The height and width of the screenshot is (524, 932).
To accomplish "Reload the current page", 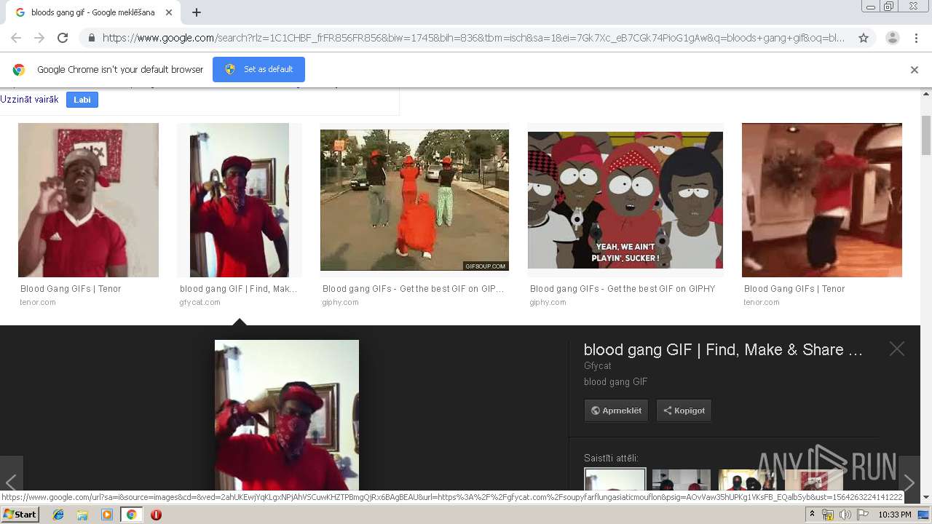I will tap(63, 38).
